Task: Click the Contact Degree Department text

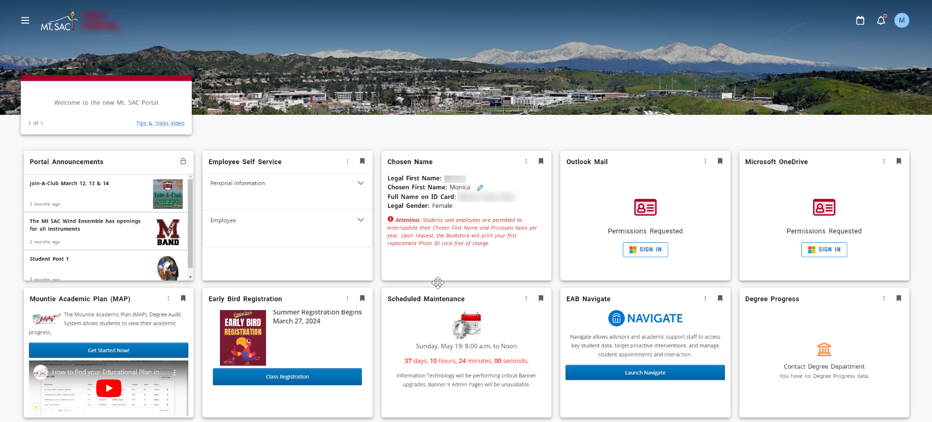Action: tap(824, 367)
